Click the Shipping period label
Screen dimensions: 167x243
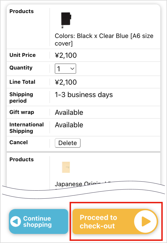(21, 97)
